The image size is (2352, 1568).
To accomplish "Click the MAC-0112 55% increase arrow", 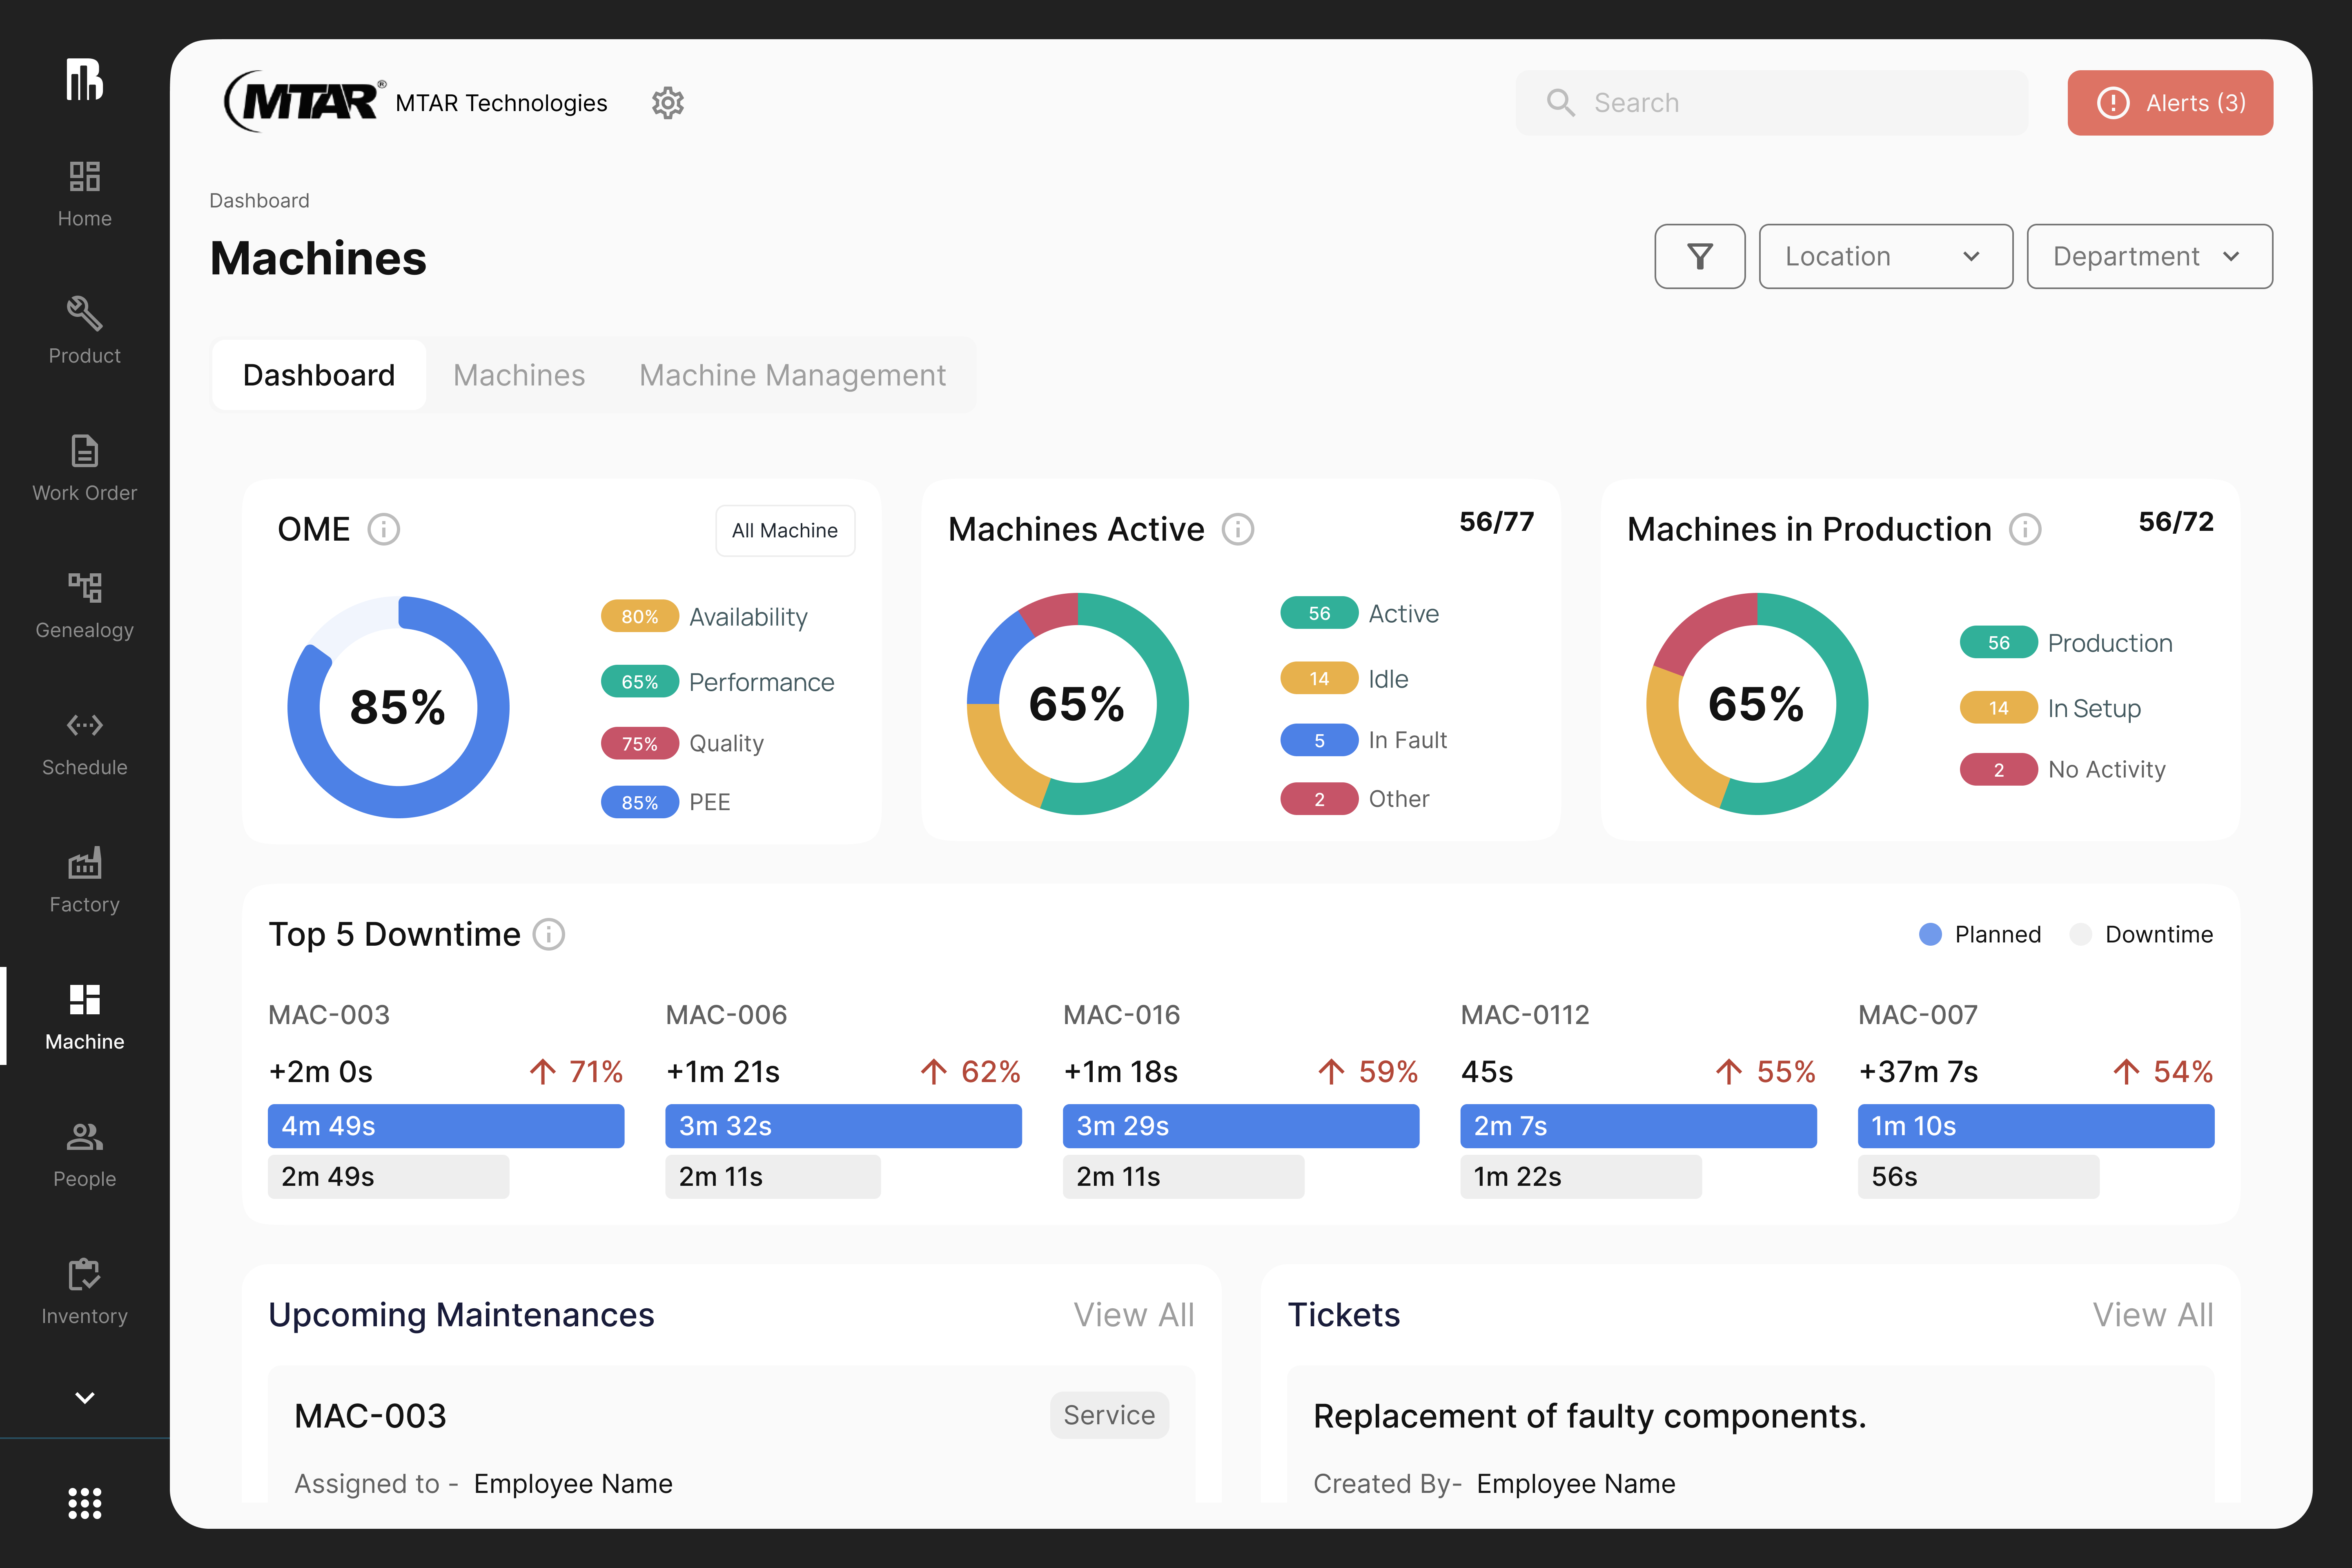I will (x=1728, y=1072).
